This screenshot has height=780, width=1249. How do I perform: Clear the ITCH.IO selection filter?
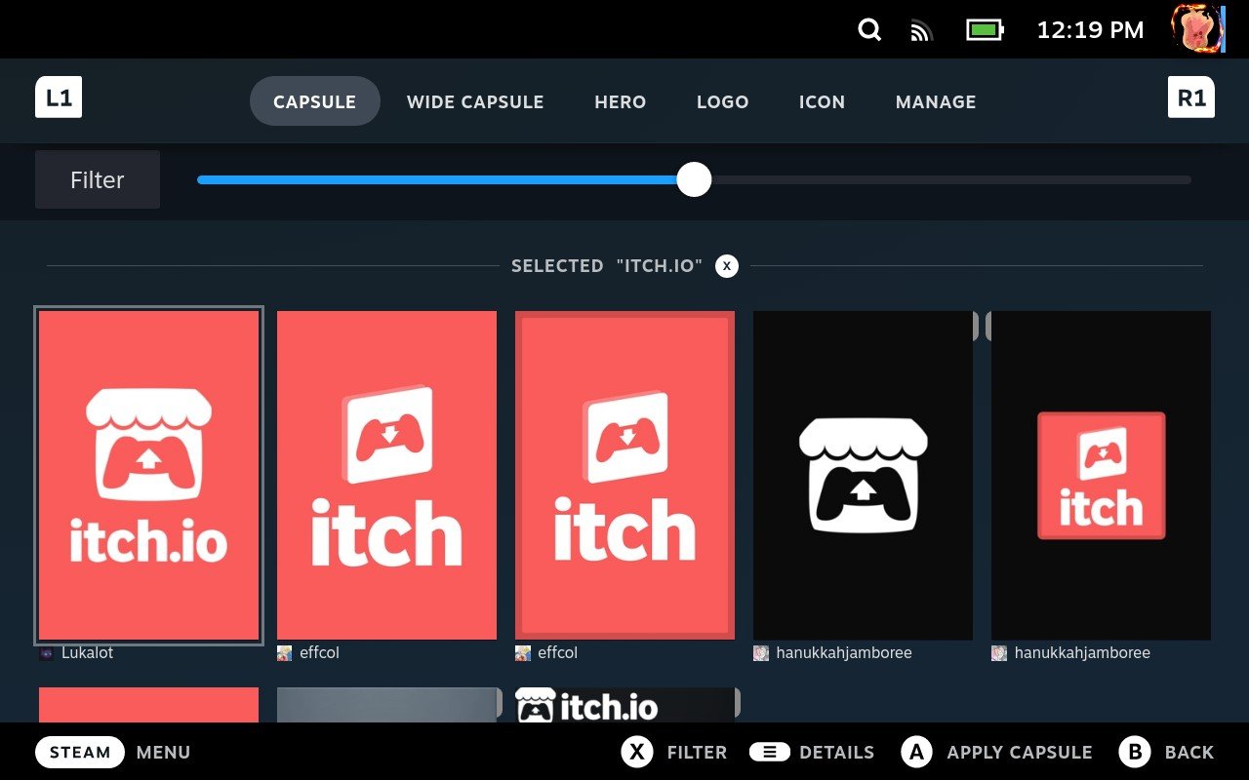[726, 265]
